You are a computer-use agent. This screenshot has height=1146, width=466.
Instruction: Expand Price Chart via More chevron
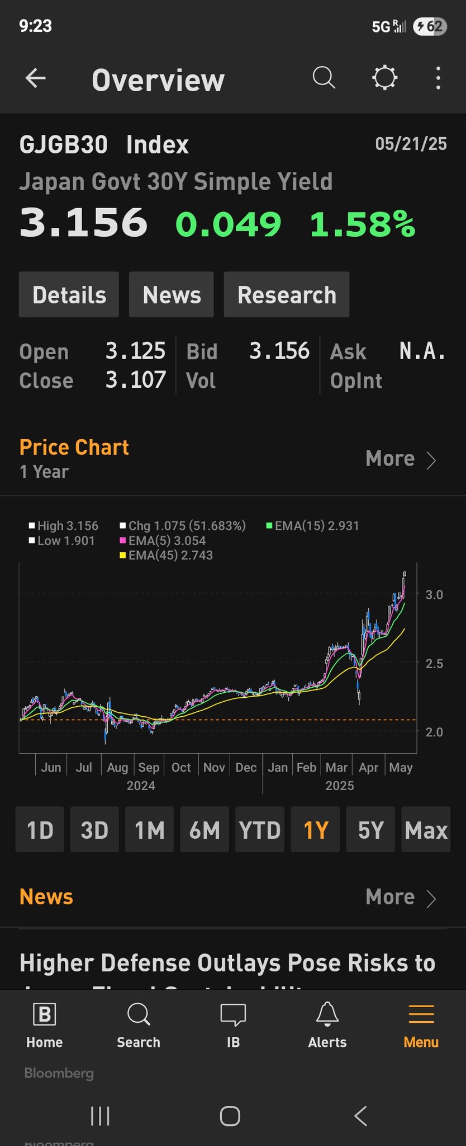(431, 460)
